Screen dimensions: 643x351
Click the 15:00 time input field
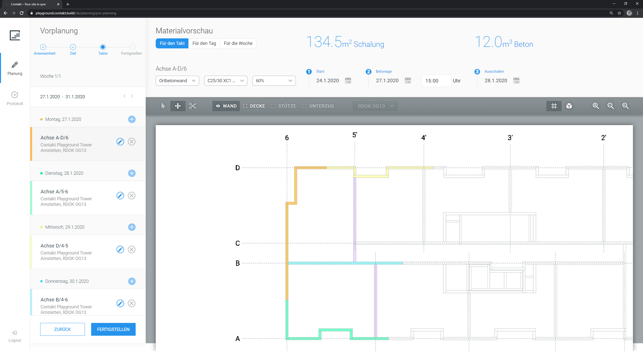click(436, 81)
